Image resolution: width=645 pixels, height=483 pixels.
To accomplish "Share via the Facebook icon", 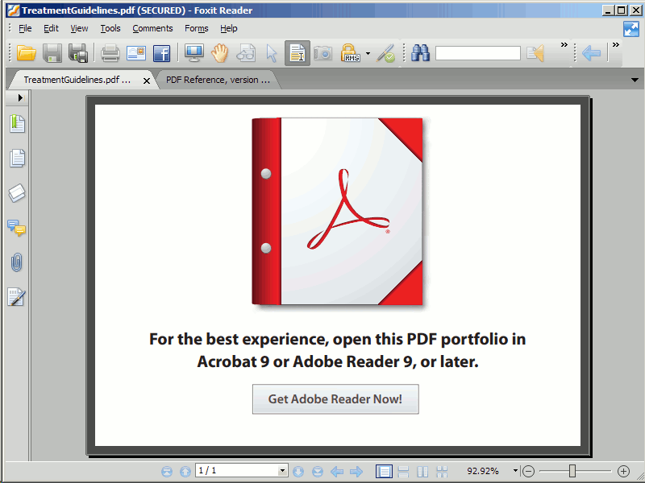I will [x=162, y=53].
